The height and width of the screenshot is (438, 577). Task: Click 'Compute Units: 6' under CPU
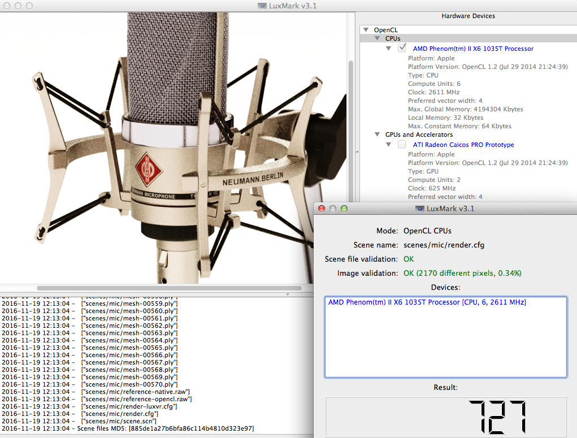434,84
